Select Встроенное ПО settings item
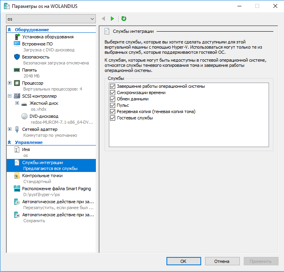Screen dimensions: 284x272 tap(37, 44)
